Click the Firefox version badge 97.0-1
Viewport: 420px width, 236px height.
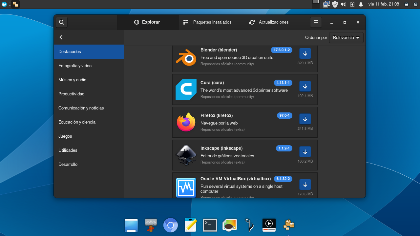[284, 115]
